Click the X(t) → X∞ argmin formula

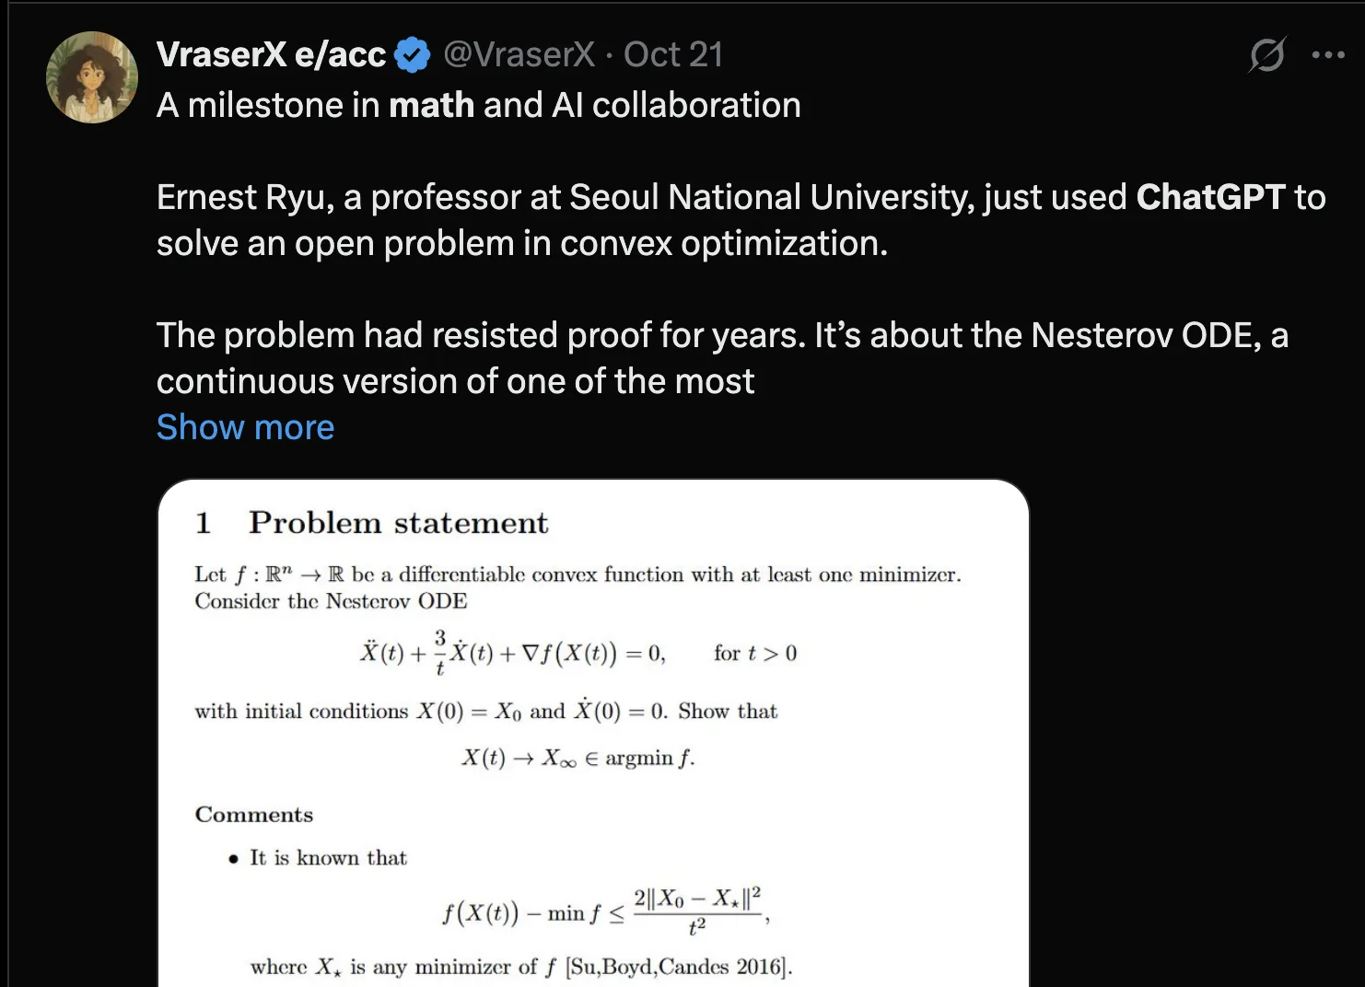click(578, 758)
